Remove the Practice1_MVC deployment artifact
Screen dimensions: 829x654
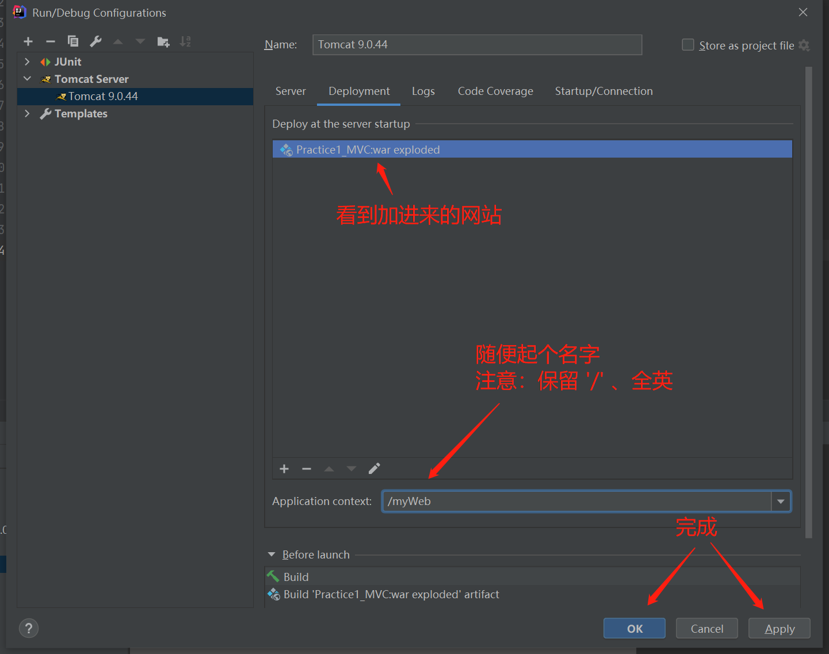(307, 469)
